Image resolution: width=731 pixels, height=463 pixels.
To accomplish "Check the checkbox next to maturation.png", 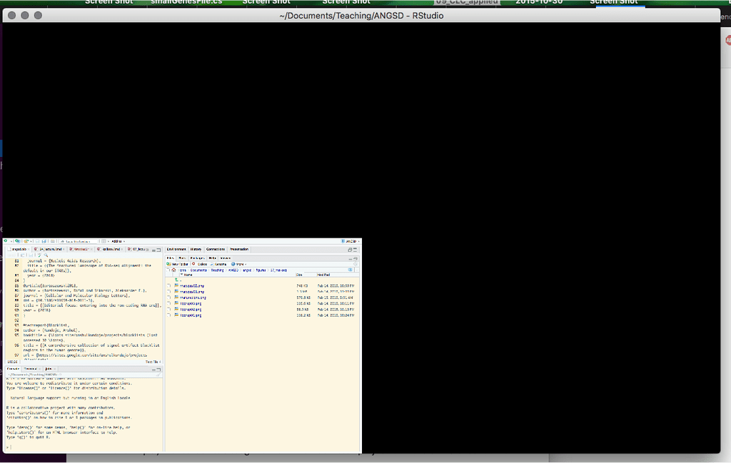I will point(167,297).
